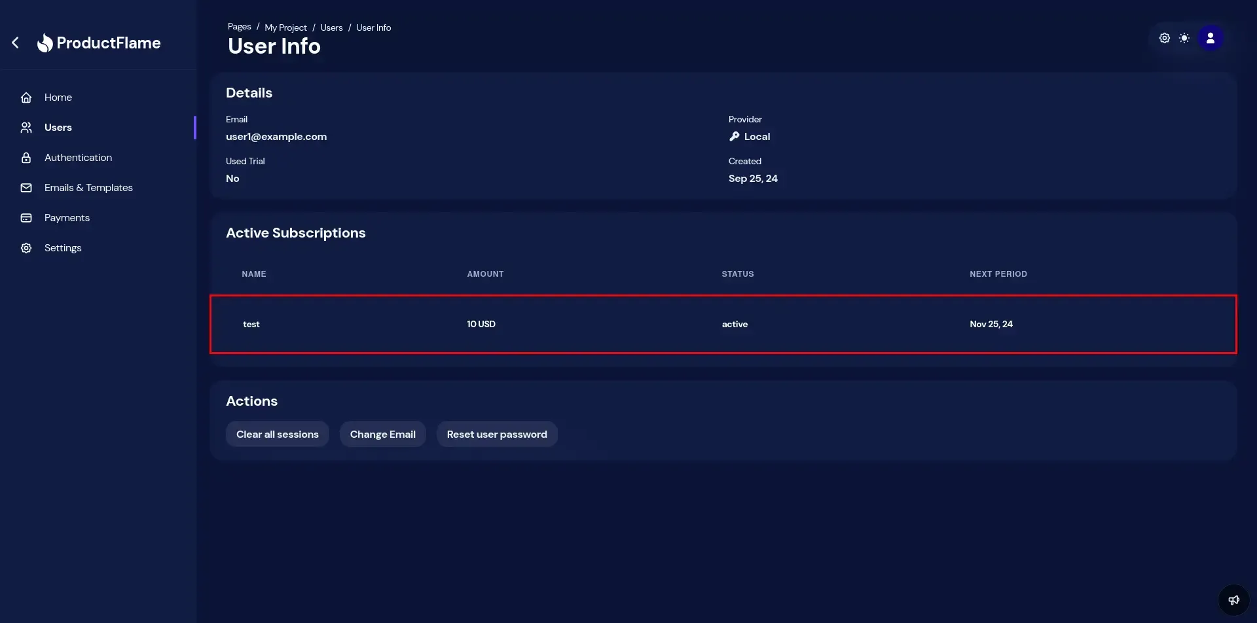Click the Settings gear icon in the sidebar
1257x623 pixels.
tap(26, 248)
